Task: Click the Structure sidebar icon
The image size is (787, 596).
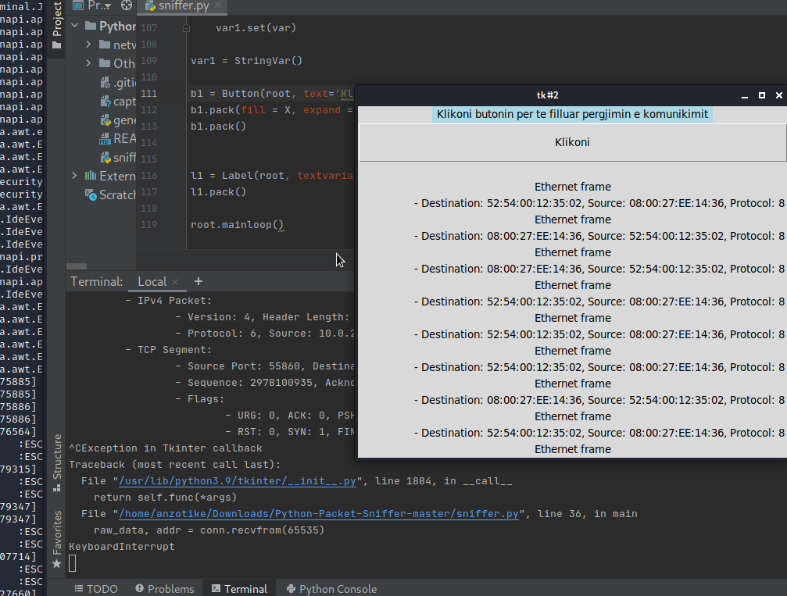Action: 57,488
